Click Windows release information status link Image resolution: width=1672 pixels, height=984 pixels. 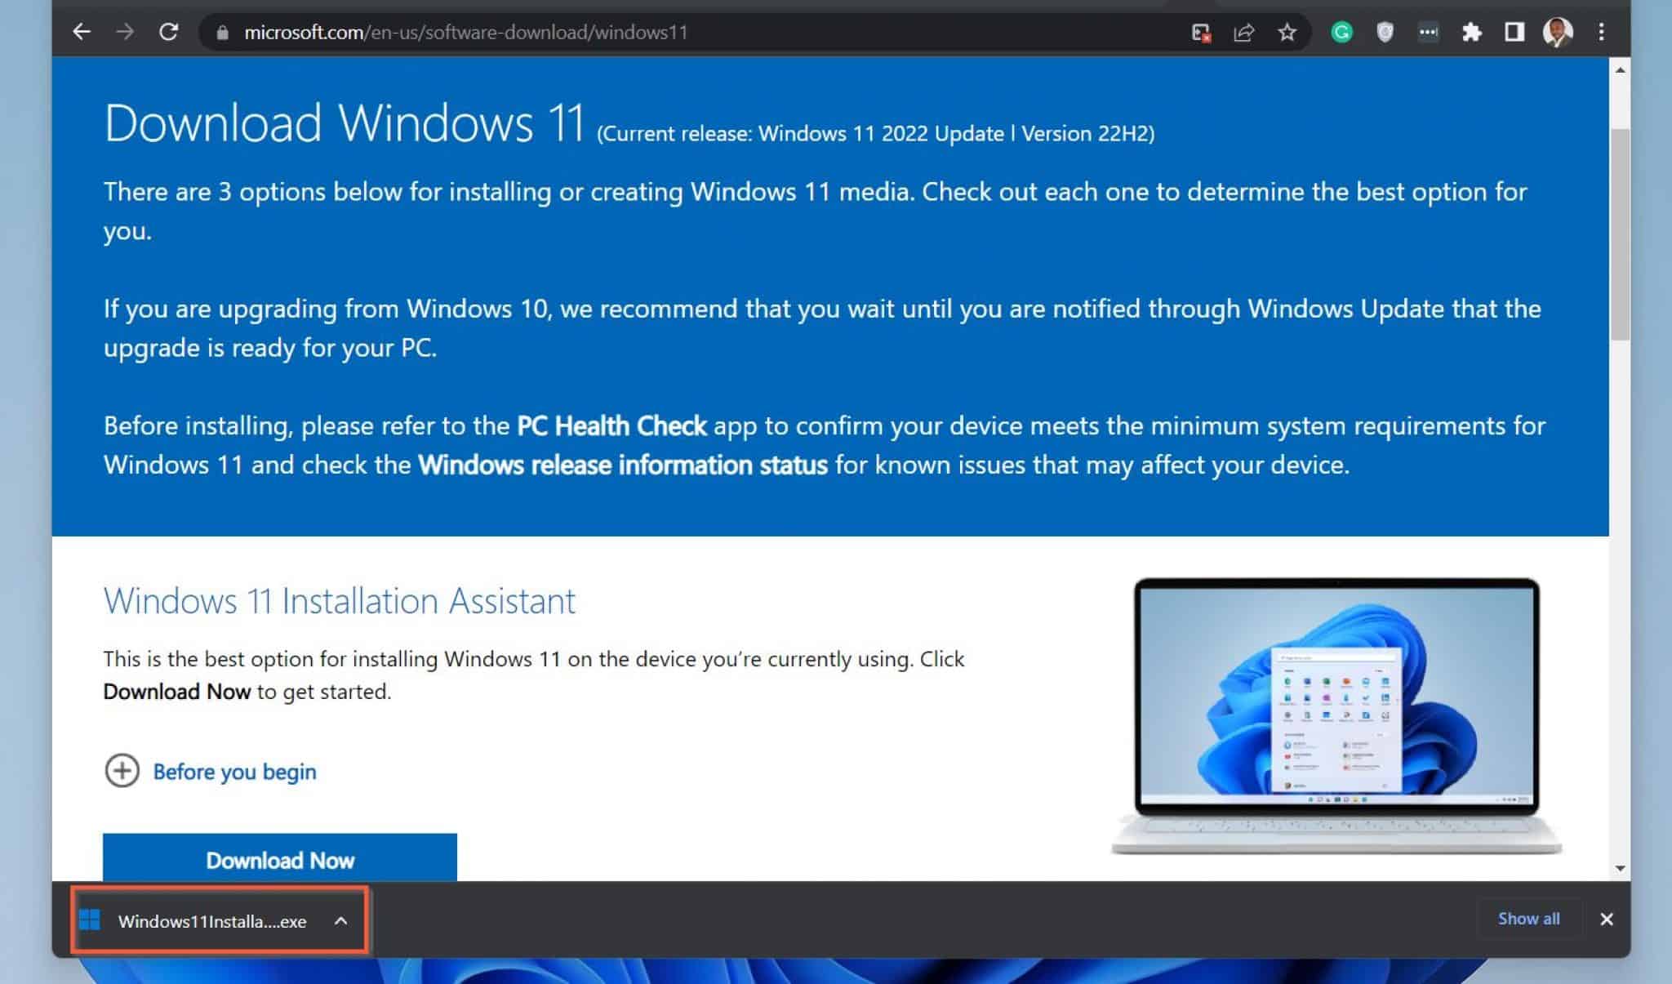621,465
